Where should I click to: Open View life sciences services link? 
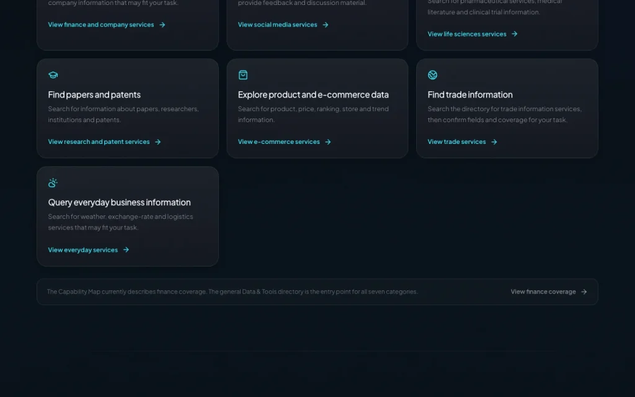pos(467,34)
